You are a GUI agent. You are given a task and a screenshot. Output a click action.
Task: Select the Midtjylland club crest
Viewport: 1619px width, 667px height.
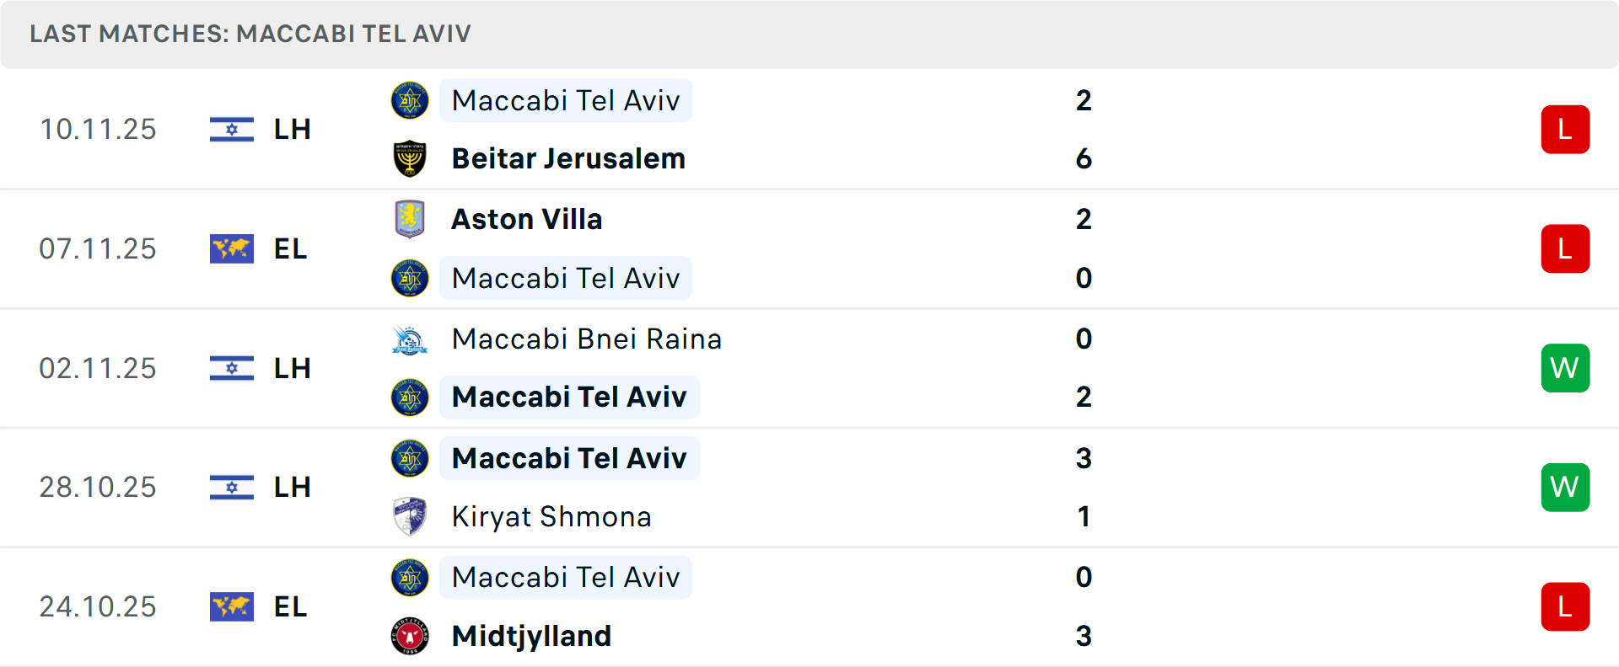coord(410,637)
